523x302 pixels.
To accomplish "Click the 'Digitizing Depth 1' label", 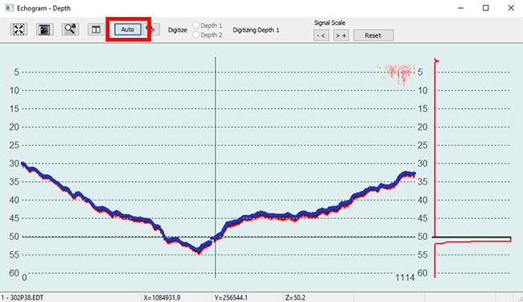I will pyautogui.click(x=256, y=30).
